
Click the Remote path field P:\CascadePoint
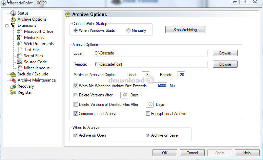[150, 64]
